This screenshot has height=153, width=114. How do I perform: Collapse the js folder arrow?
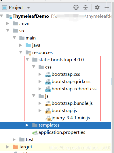(34, 96)
